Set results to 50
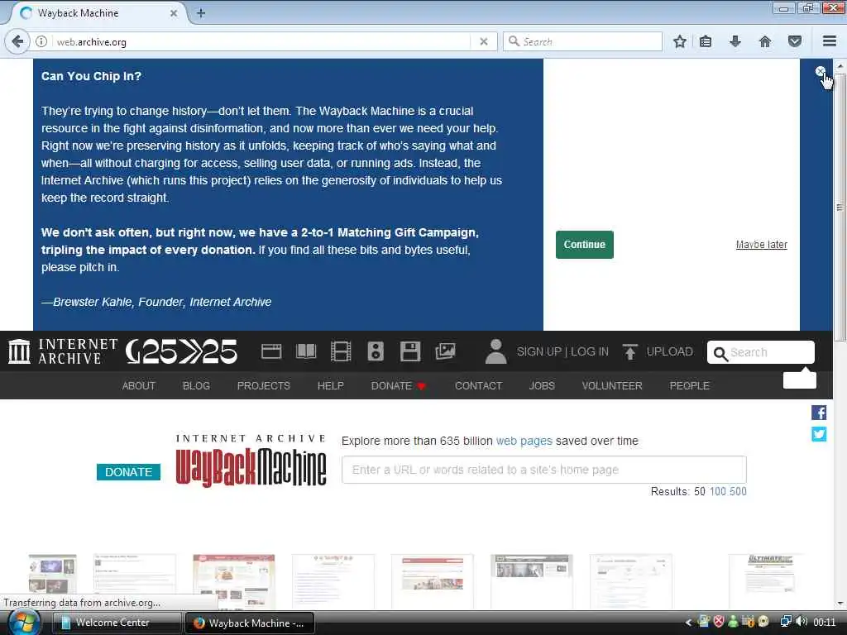Image resolution: width=847 pixels, height=635 pixels. pyautogui.click(x=700, y=491)
